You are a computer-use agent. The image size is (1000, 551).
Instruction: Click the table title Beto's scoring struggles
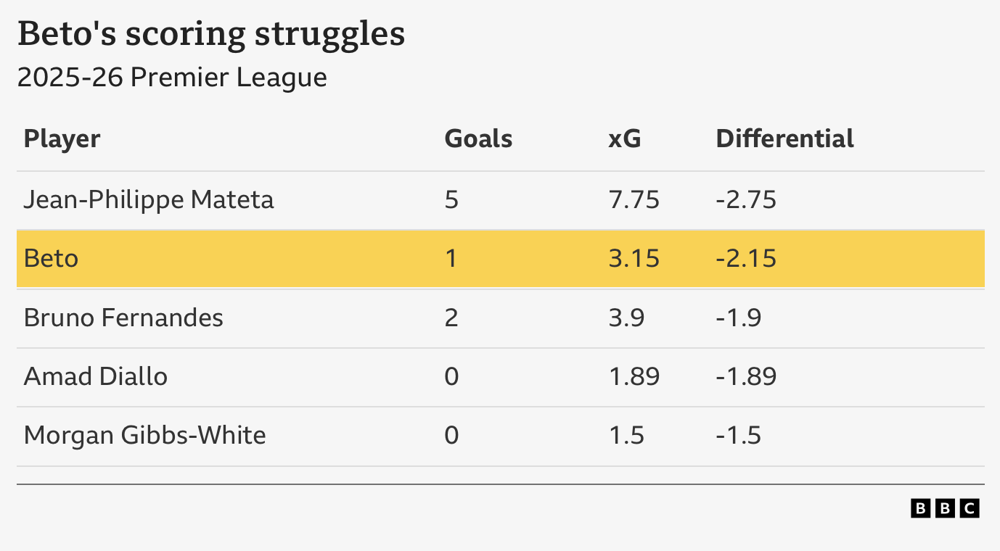211,35
